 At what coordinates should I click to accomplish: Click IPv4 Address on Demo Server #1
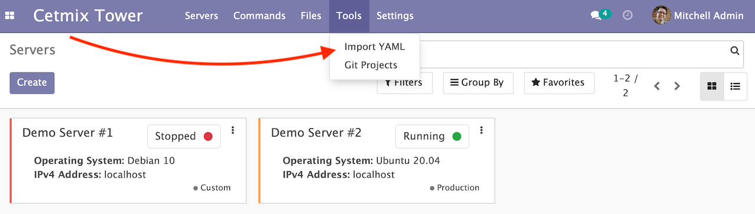click(x=90, y=175)
